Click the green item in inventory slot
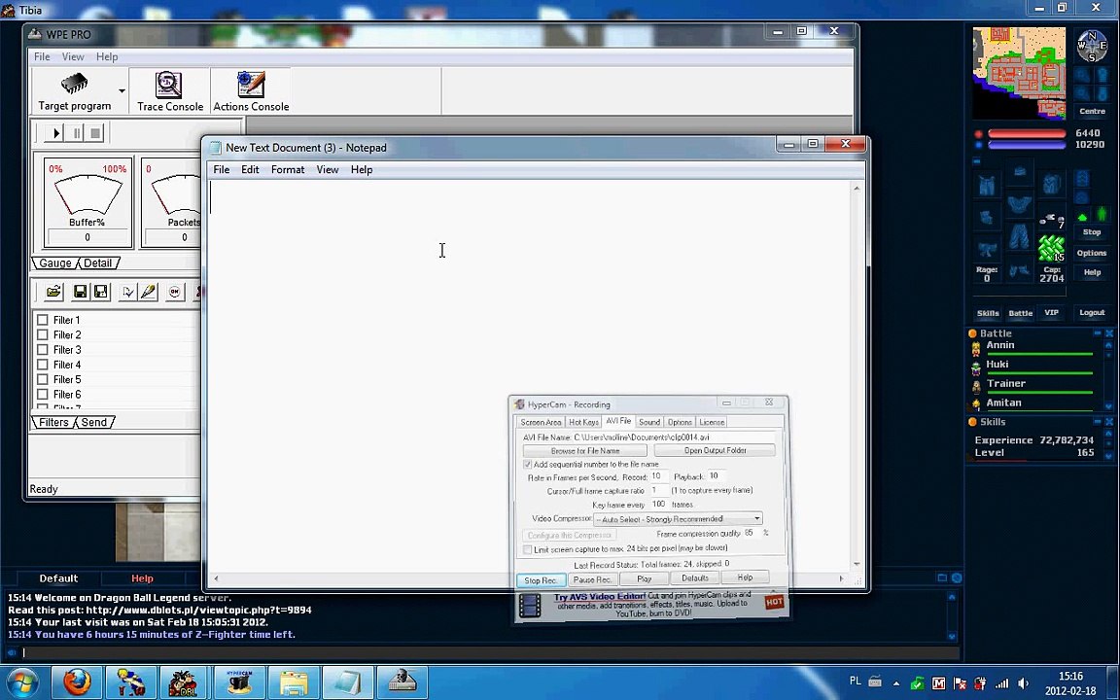The image size is (1120, 700). [x=1051, y=249]
